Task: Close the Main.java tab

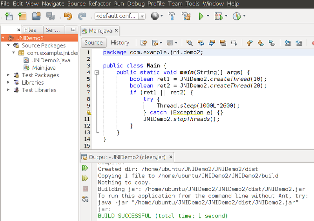Action: 116,31
